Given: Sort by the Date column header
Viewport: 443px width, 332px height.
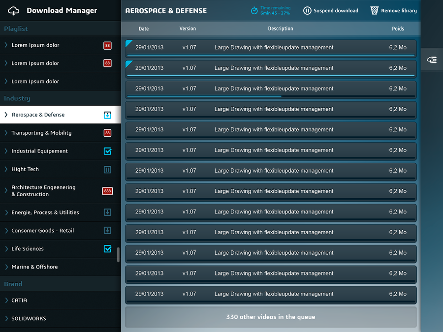Looking at the screenshot, I should point(144,29).
